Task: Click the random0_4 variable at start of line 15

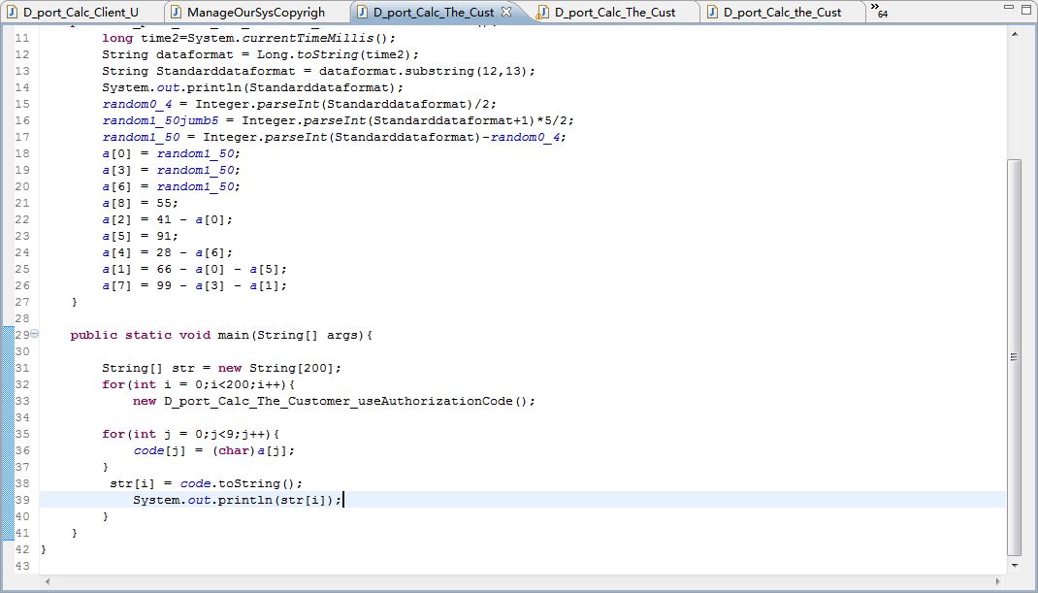Action: [137, 104]
